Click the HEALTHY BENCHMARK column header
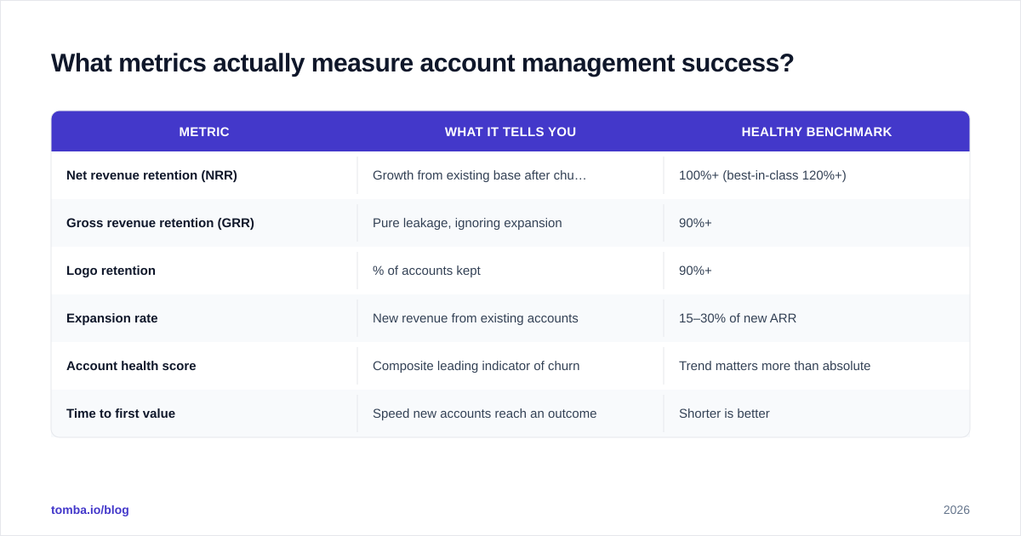 (817, 132)
